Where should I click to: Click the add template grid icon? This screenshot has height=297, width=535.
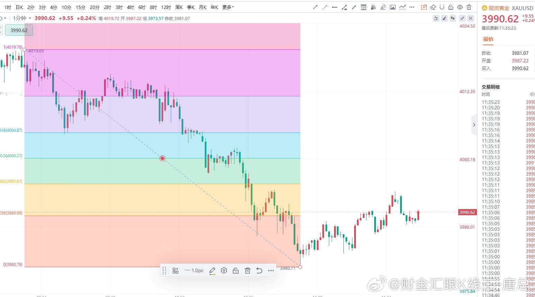(x=175, y=271)
